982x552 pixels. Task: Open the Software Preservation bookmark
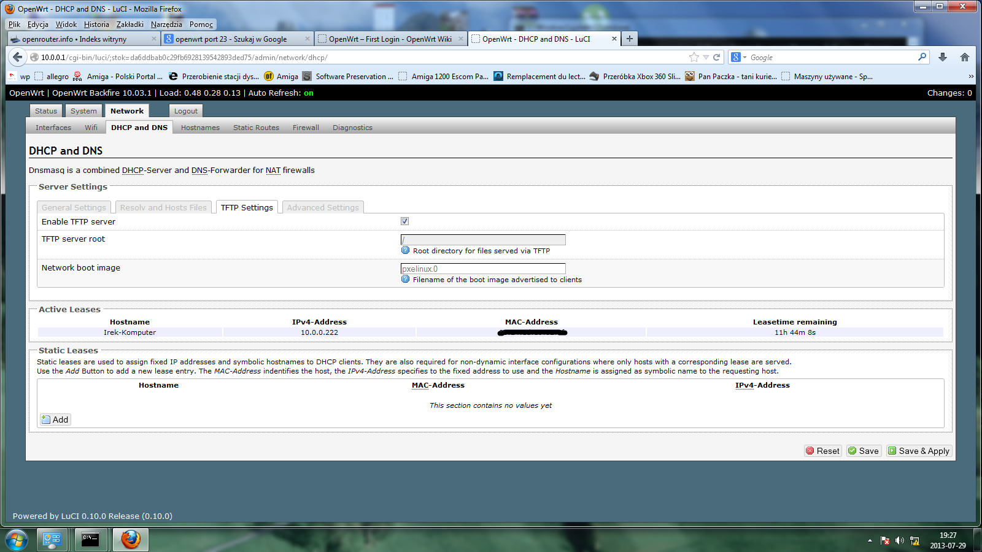pyautogui.click(x=348, y=77)
